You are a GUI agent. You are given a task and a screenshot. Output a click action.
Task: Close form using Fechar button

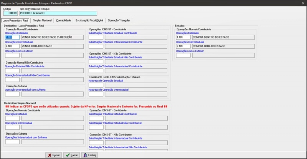[89, 155]
